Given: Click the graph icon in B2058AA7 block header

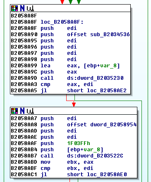Looking at the screenshot, I should pos(30,111).
